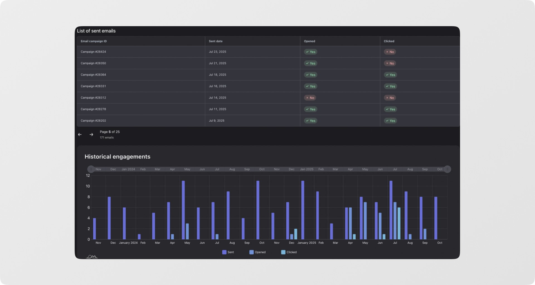Click the Clicked column header
Image resolution: width=535 pixels, height=285 pixels.
pyautogui.click(x=389, y=41)
